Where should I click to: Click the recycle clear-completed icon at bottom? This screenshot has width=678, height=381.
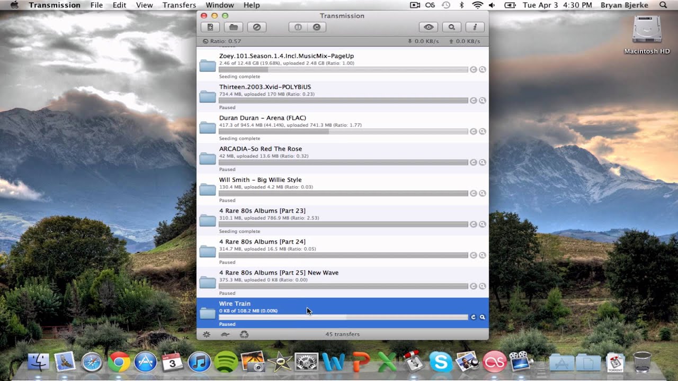tap(244, 334)
